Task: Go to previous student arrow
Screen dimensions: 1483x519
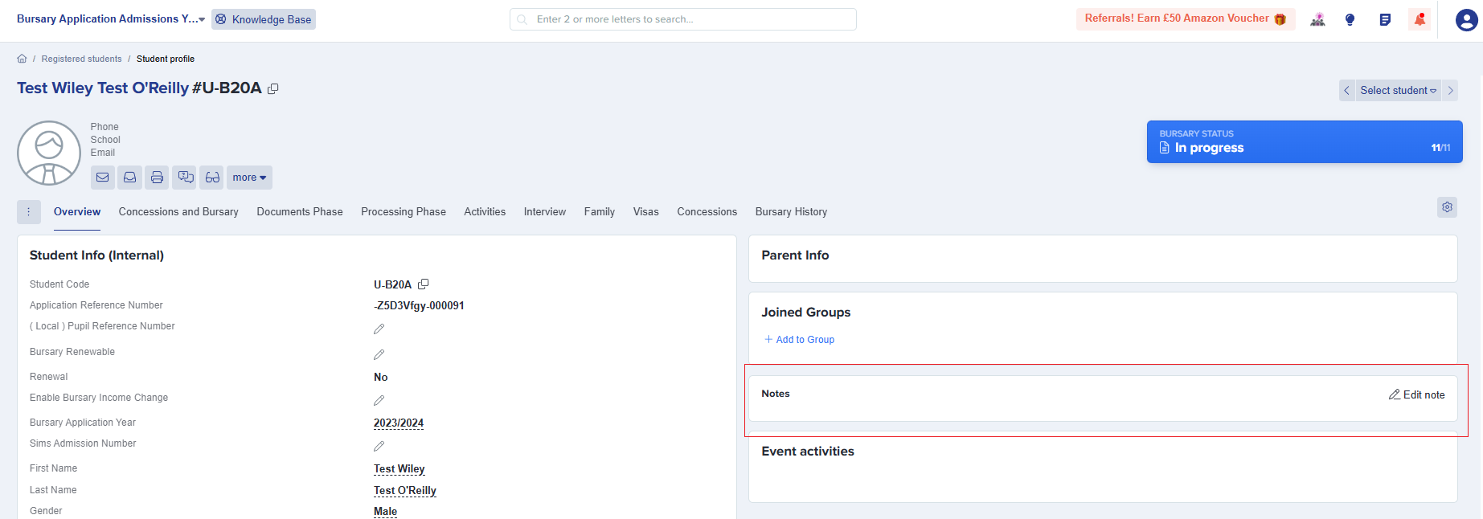Action: [x=1346, y=91]
